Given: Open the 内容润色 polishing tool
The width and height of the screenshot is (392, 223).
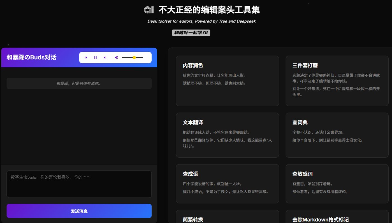Looking at the screenshot, I should click(x=227, y=81).
